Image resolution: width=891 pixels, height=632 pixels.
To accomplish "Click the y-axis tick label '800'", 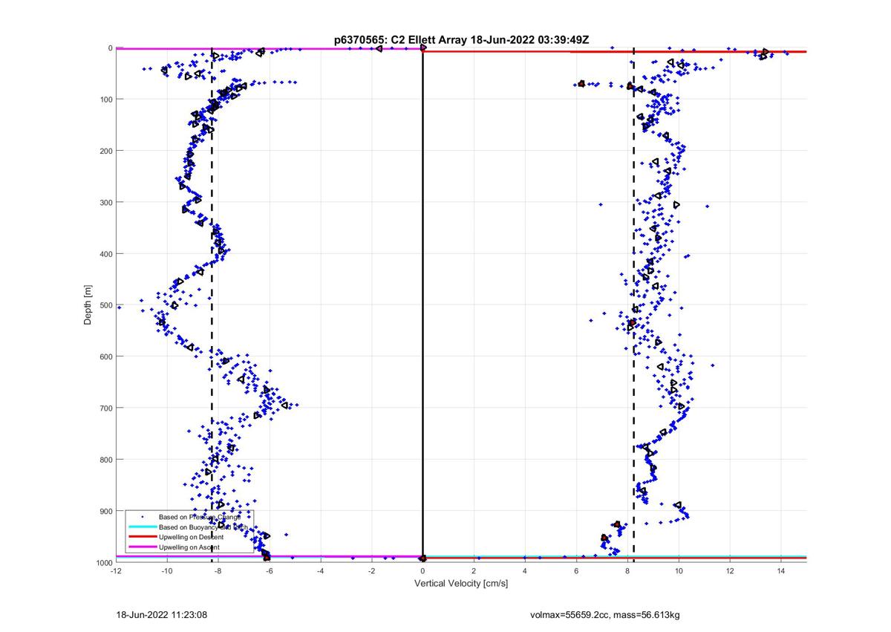I will pos(105,460).
